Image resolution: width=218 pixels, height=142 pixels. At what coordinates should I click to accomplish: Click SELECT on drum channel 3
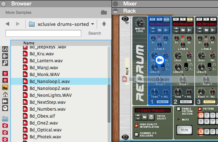point(209,102)
